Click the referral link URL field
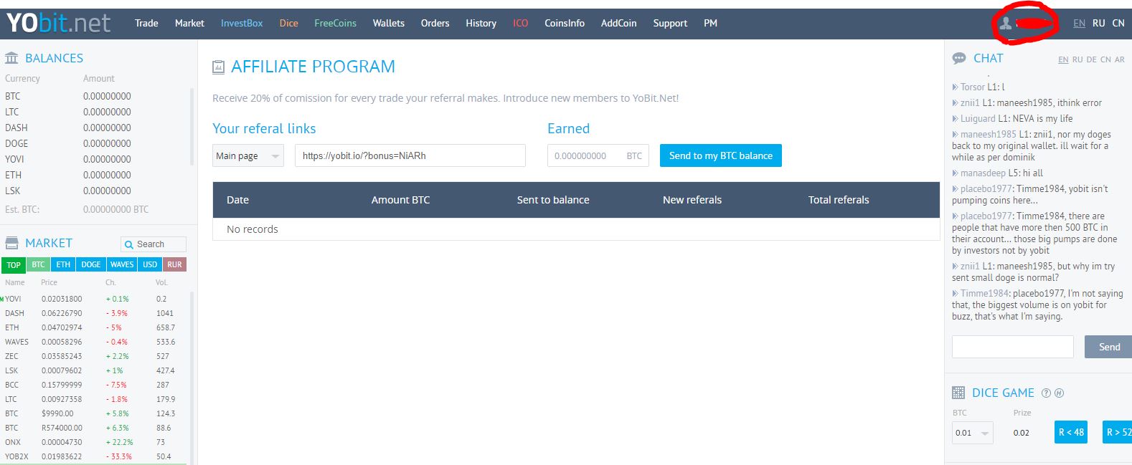The width and height of the screenshot is (1132, 465). click(410, 155)
